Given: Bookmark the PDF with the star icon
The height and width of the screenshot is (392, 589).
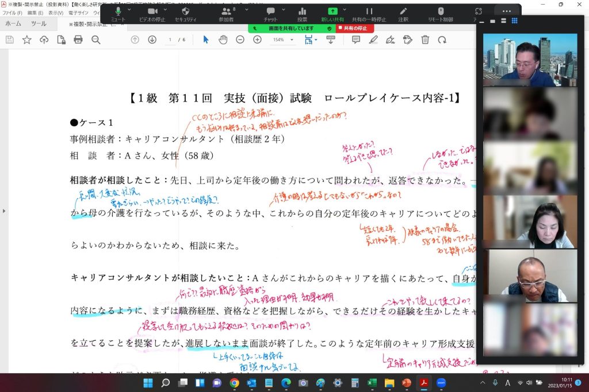Looking at the screenshot, I should click(x=26, y=40).
